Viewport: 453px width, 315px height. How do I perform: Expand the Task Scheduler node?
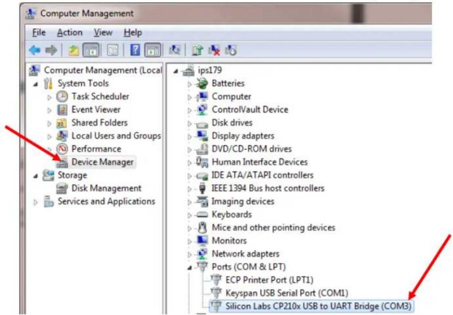click(50, 97)
